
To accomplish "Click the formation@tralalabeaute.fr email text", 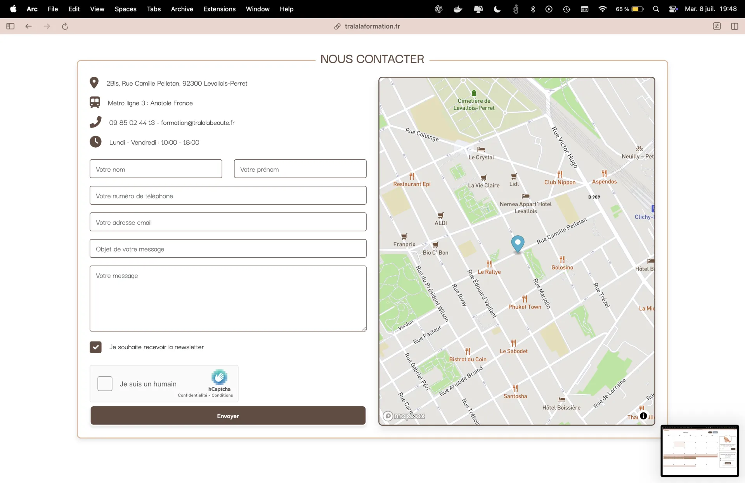I will (x=198, y=122).
